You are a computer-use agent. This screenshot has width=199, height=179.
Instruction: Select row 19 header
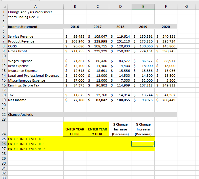tap(3, 100)
